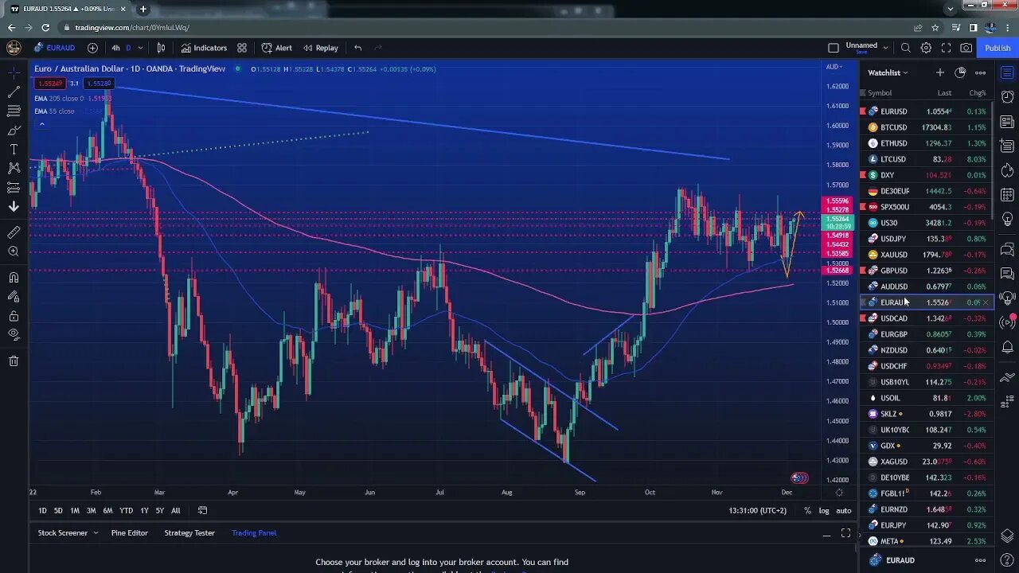Switch to the 4h interval

pos(115,48)
